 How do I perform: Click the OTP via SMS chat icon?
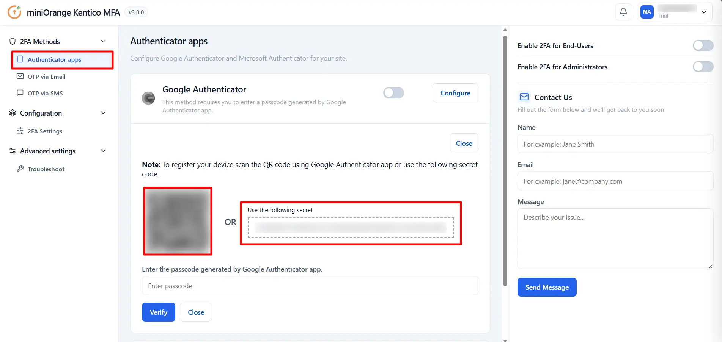coord(20,93)
